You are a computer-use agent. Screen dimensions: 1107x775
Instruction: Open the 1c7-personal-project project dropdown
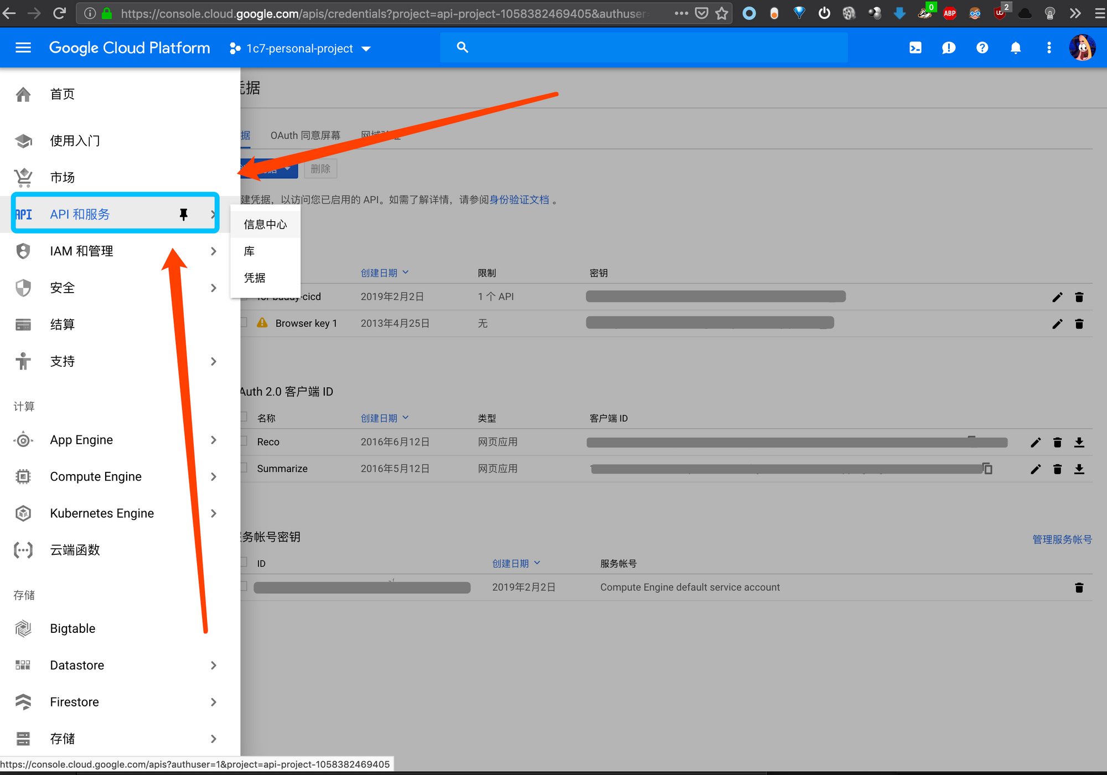pyautogui.click(x=300, y=49)
